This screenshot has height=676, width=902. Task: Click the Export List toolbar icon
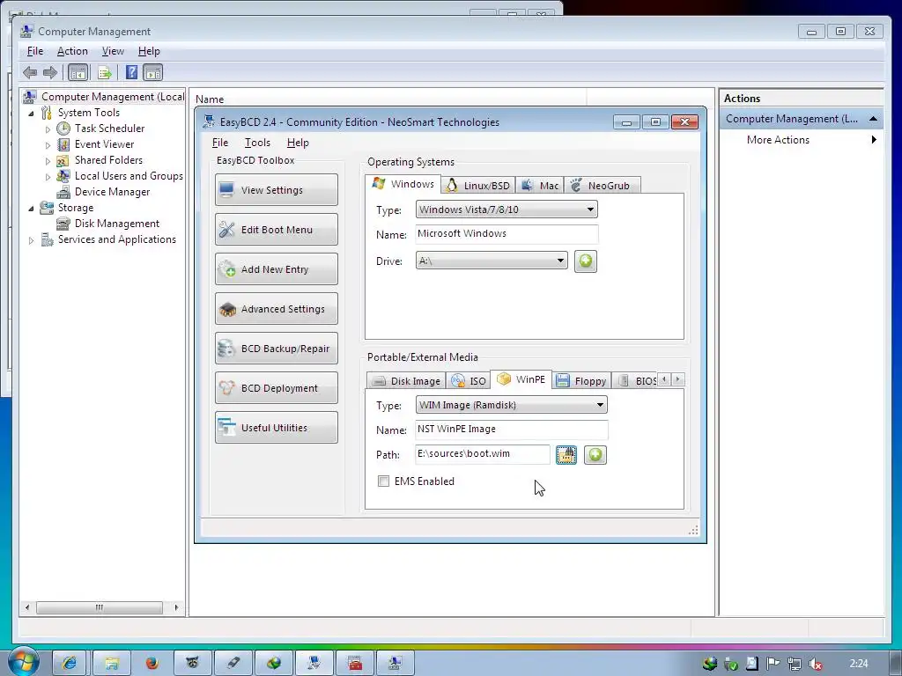105,72
